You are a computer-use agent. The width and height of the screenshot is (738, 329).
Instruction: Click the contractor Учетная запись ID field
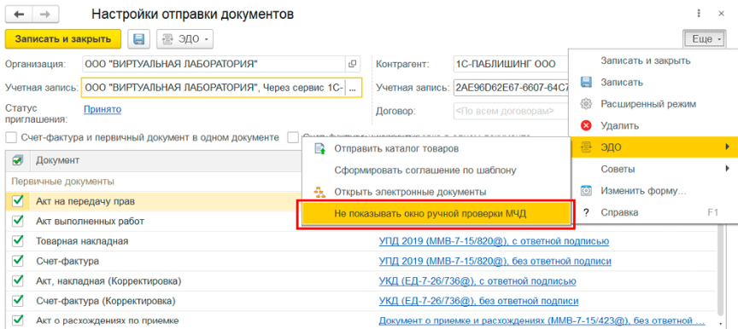[510, 87]
